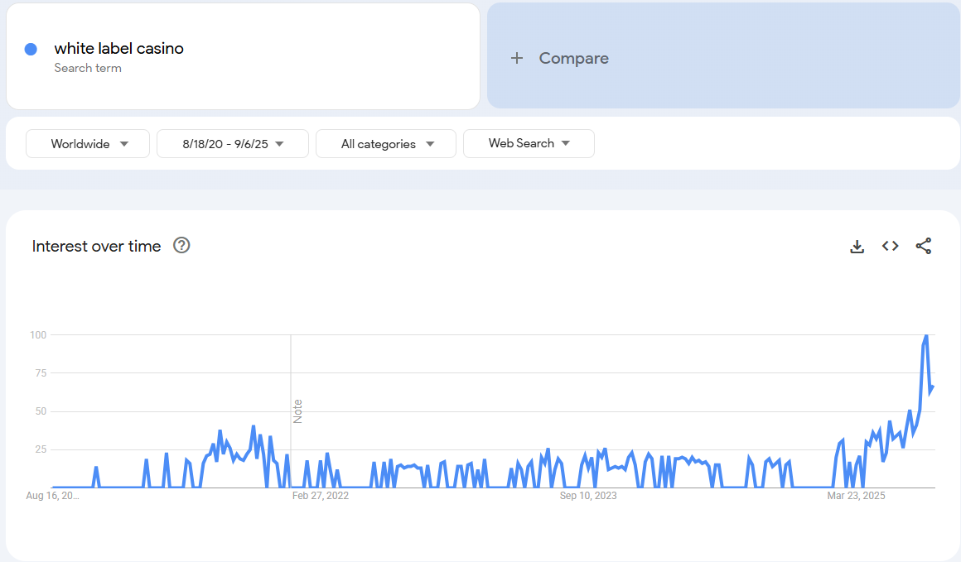Click the Sep 10, 2023 axis label
This screenshot has width=961, height=562.
(588, 496)
